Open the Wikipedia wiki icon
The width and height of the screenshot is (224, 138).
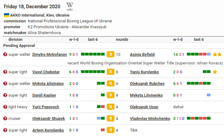pos(70,6)
